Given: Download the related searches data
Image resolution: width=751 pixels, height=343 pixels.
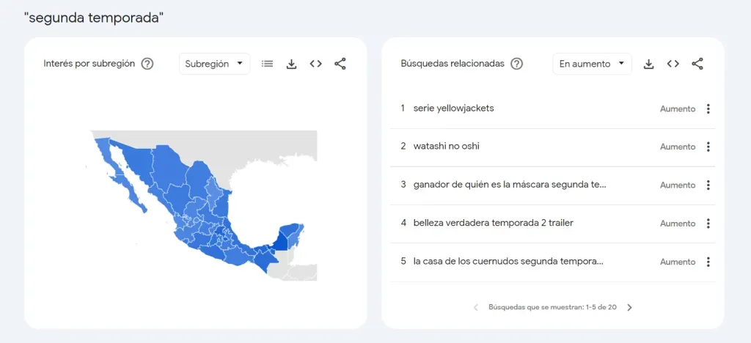Looking at the screenshot, I should point(648,64).
